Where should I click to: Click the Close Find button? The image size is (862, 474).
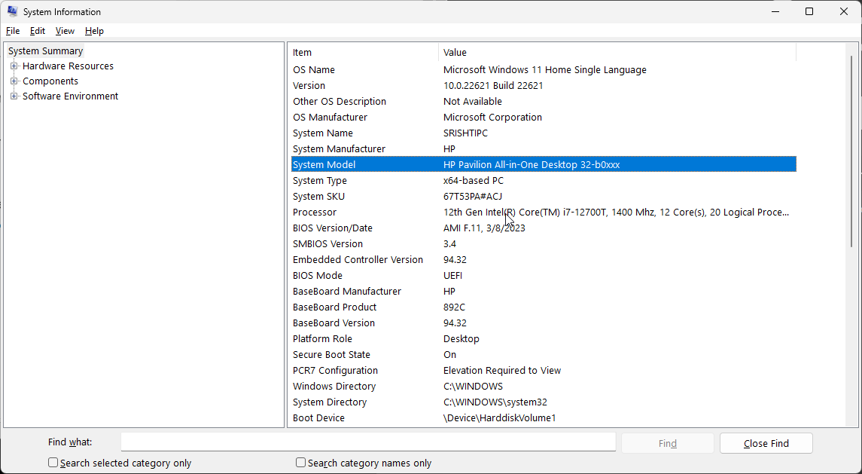766,443
